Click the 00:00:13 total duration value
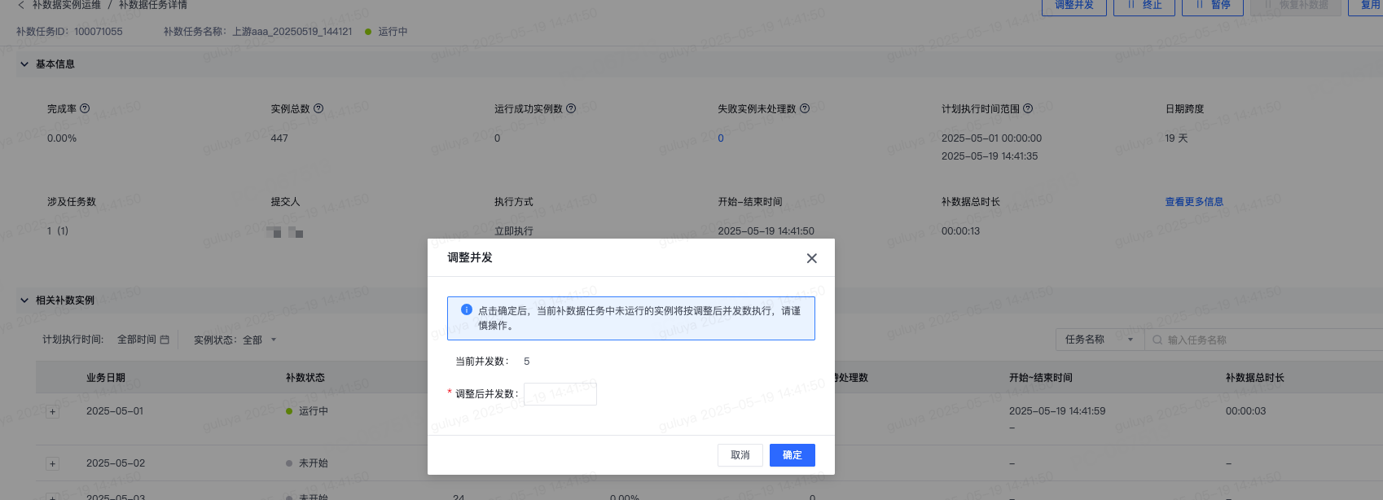The height and width of the screenshot is (500, 1383). (x=961, y=231)
